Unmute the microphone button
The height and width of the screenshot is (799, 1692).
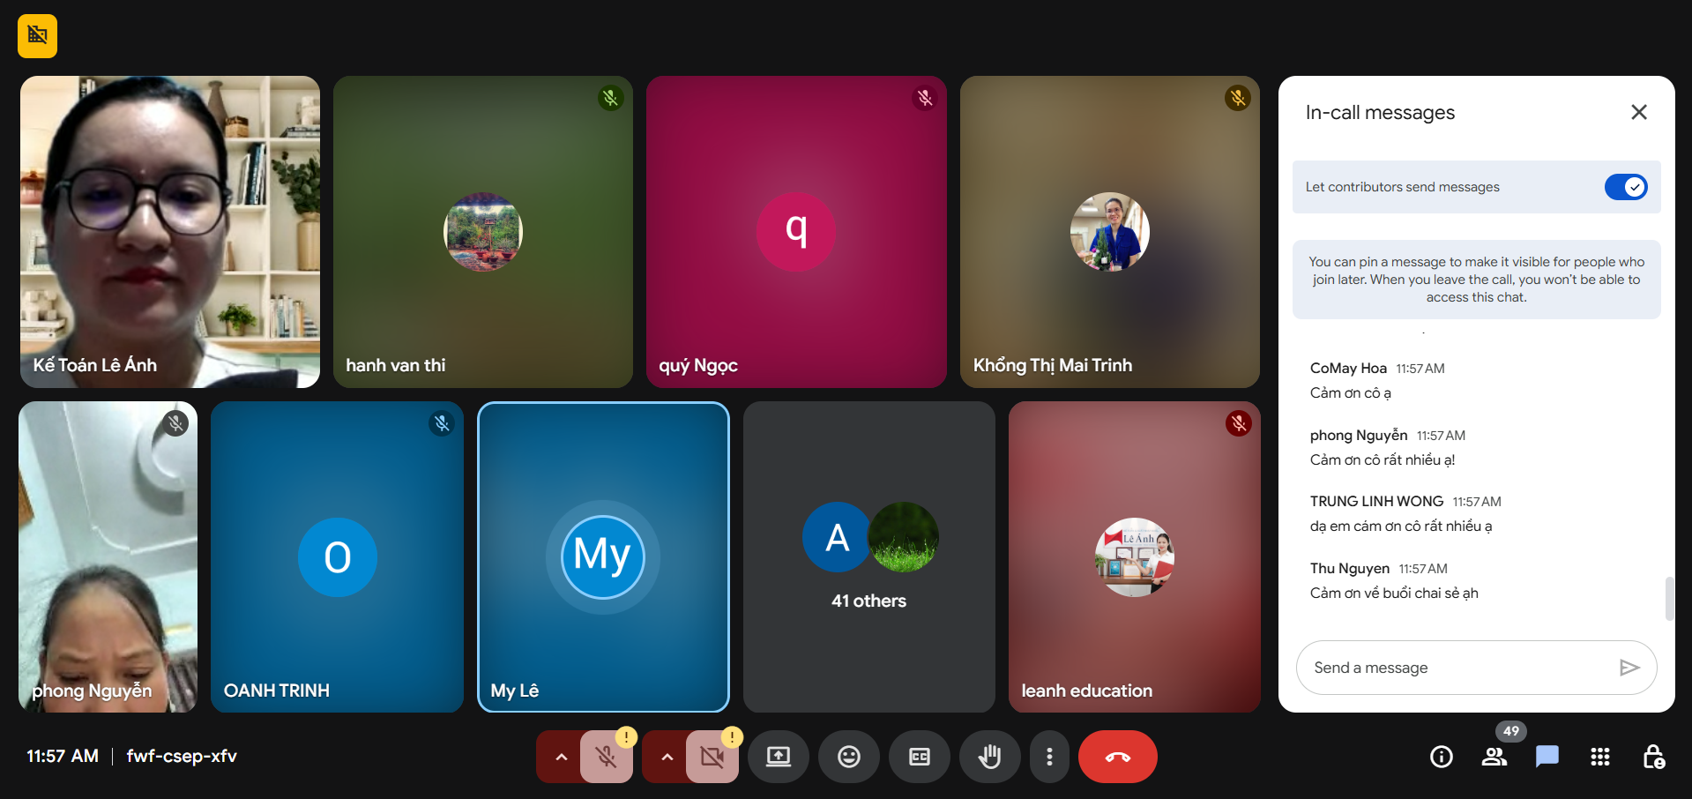tap(606, 757)
